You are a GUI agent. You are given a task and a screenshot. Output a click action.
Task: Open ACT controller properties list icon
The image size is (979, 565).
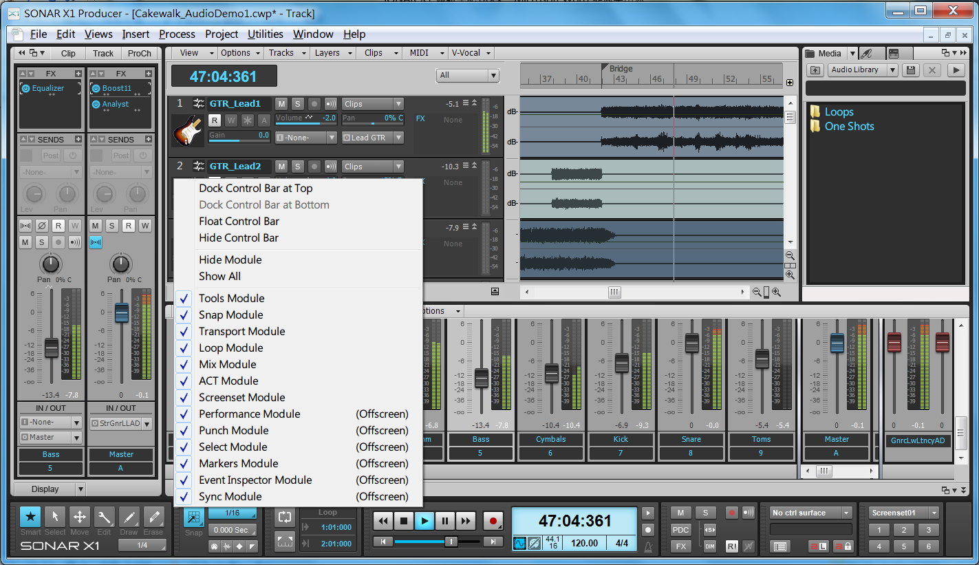click(779, 546)
